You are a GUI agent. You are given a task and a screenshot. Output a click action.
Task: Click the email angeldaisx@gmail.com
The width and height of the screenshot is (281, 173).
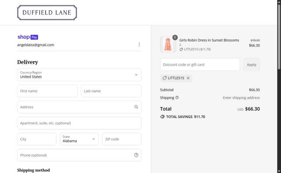point(36,45)
